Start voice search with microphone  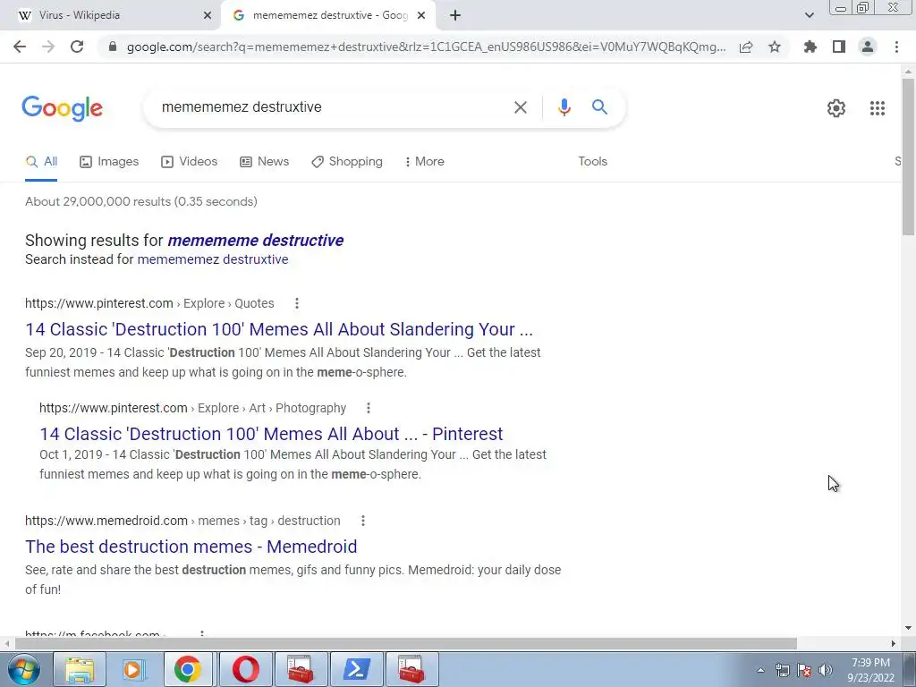pyautogui.click(x=564, y=107)
